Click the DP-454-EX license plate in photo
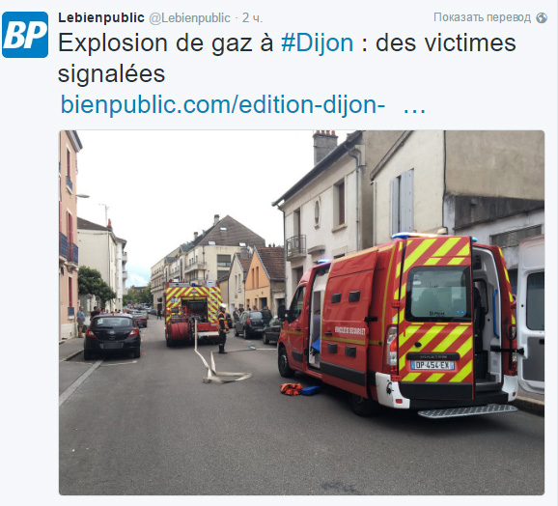The image size is (558, 506). coord(432,365)
